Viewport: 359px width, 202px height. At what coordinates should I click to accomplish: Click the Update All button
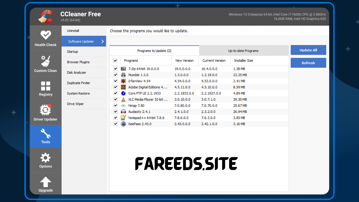308,50
